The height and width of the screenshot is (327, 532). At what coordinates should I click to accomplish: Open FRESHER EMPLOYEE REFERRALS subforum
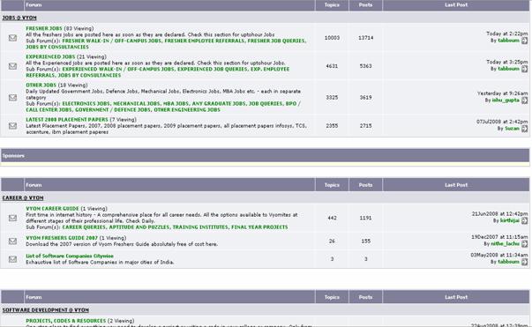pos(205,41)
